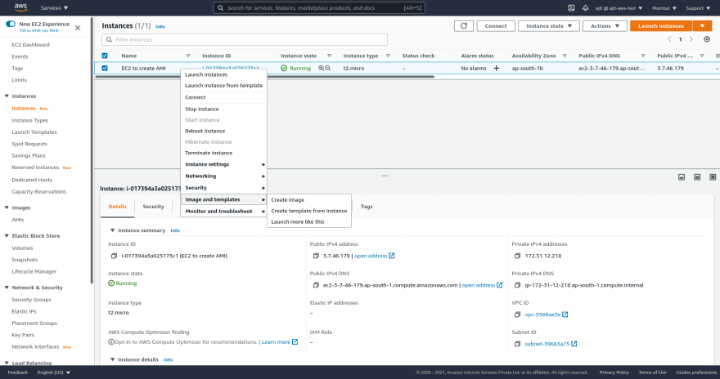Expand Instance details section
The width and height of the screenshot is (720, 379).
(113, 359)
